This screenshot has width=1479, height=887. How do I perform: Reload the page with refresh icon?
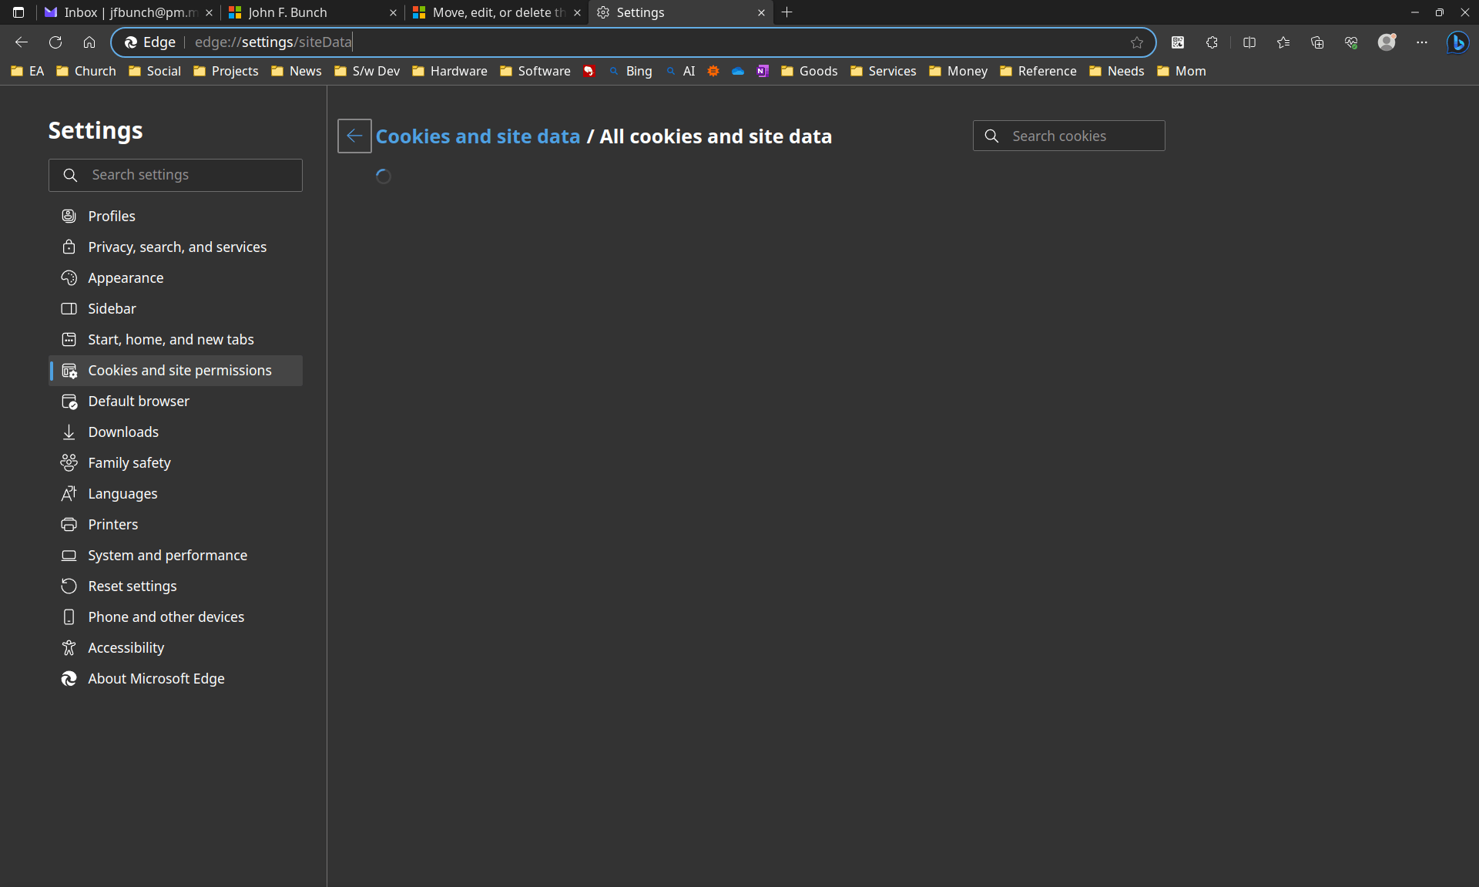(55, 42)
